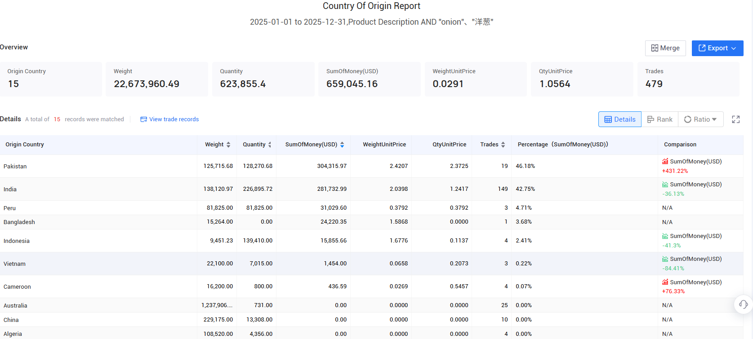Switch to the Rank view tab

[660, 119]
